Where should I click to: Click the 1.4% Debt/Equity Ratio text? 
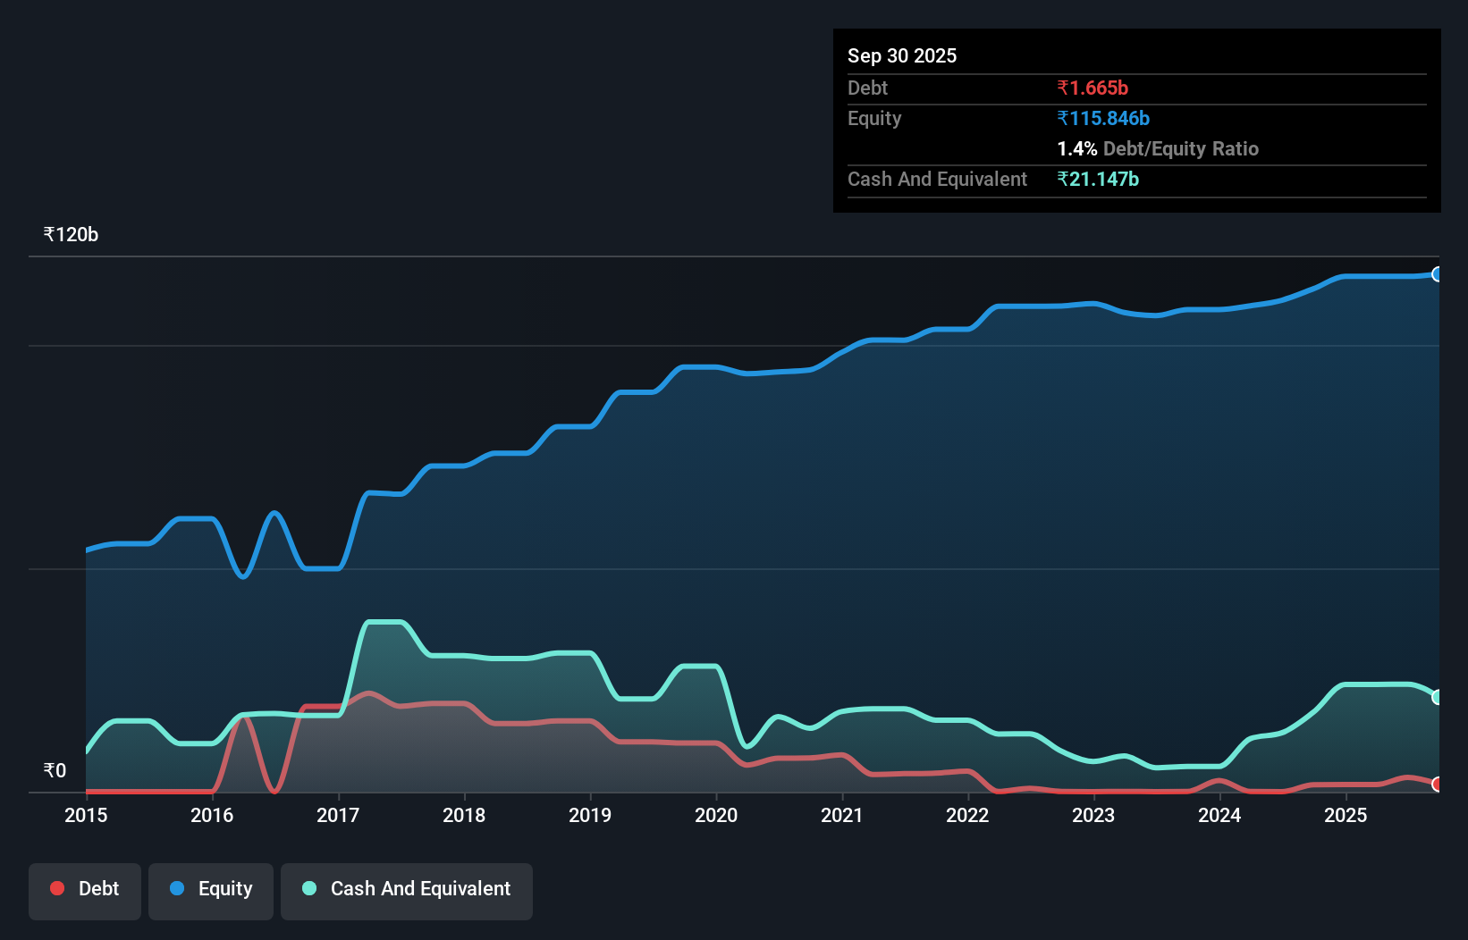click(1158, 149)
